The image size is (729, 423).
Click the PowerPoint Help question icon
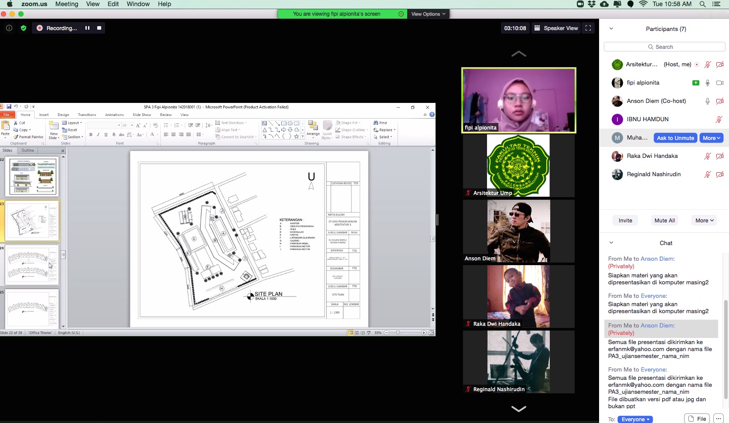tap(432, 115)
